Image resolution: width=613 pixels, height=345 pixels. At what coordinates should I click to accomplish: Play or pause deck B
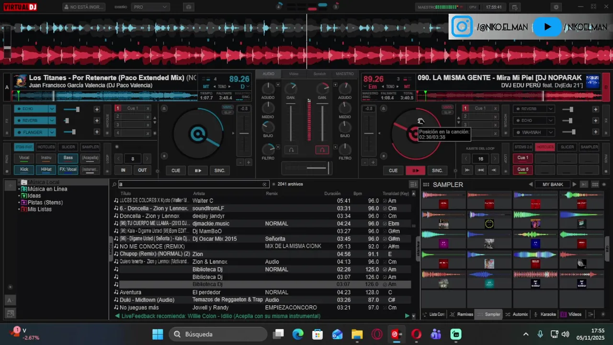415,170
